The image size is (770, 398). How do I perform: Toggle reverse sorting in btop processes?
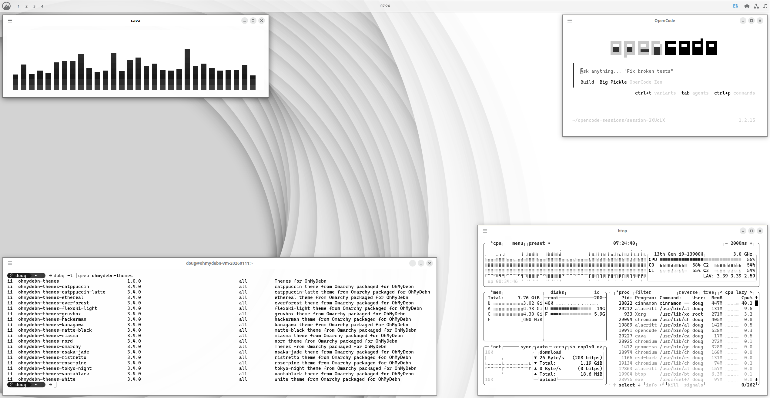tap(688, 292)
